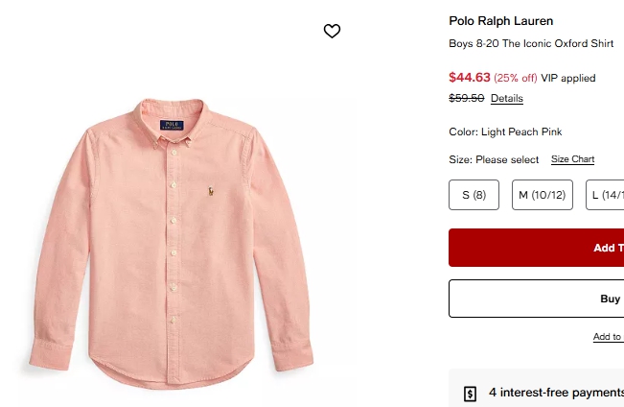Click the VIP applied label
Screen dimensions: 624x407
coord(568,79)
